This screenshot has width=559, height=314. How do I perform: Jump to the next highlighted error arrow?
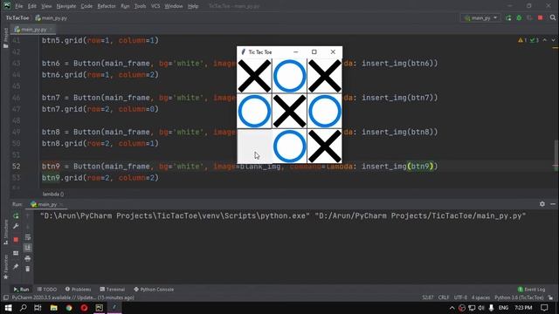point(553,40)
